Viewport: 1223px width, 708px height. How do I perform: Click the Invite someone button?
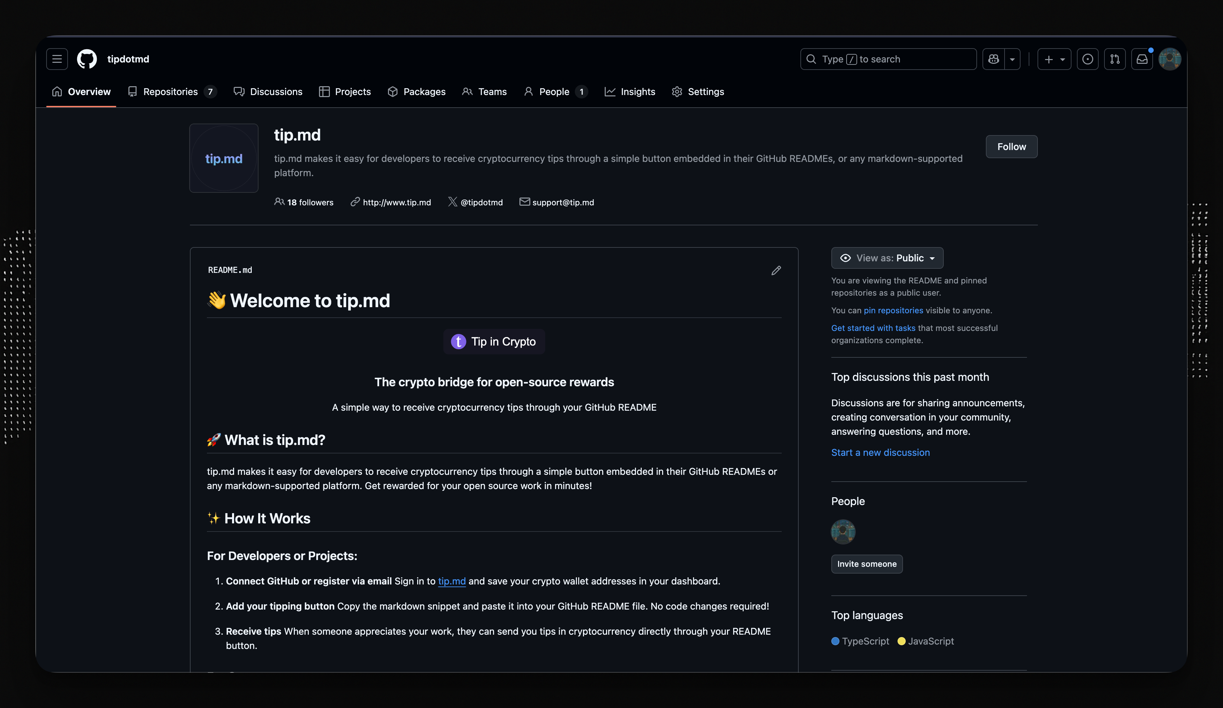tap(867, 564)
